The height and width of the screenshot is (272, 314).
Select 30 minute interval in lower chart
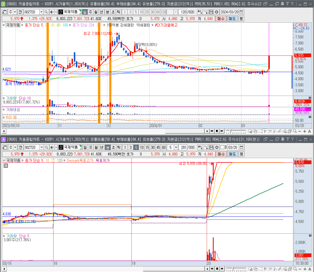tap(153, 148)
